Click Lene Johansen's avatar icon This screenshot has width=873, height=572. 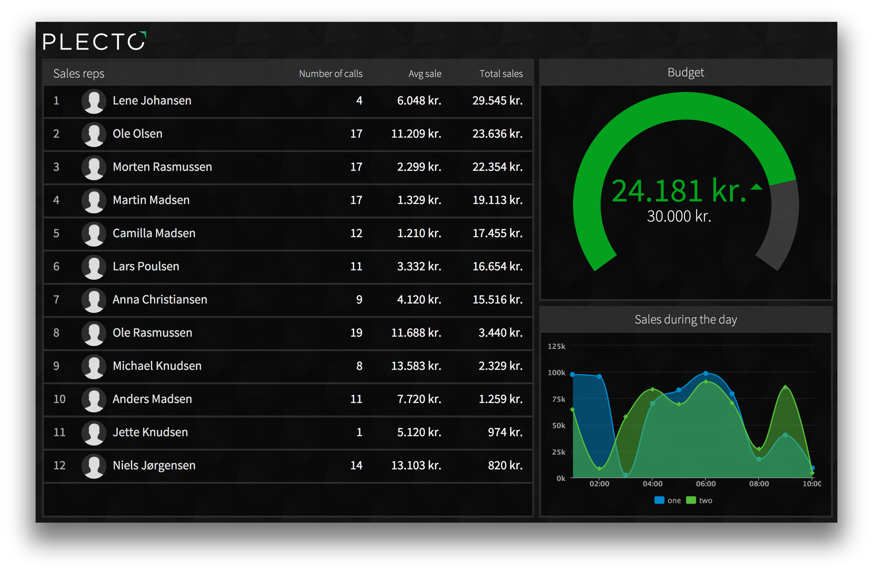click(94, 101)
